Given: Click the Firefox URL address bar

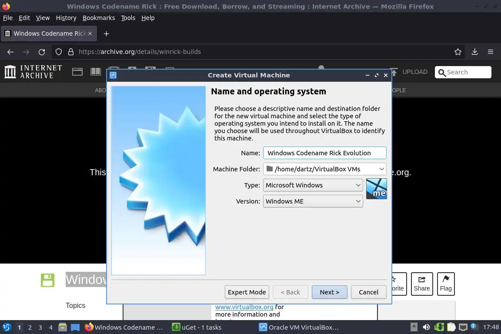Looking at the screenshot, I should [259, 52].
